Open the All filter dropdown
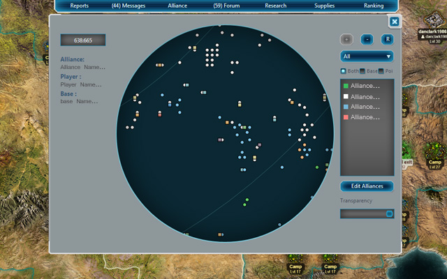 tap(367, 56)
